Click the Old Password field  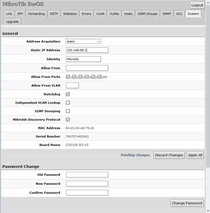pos(87,175)
